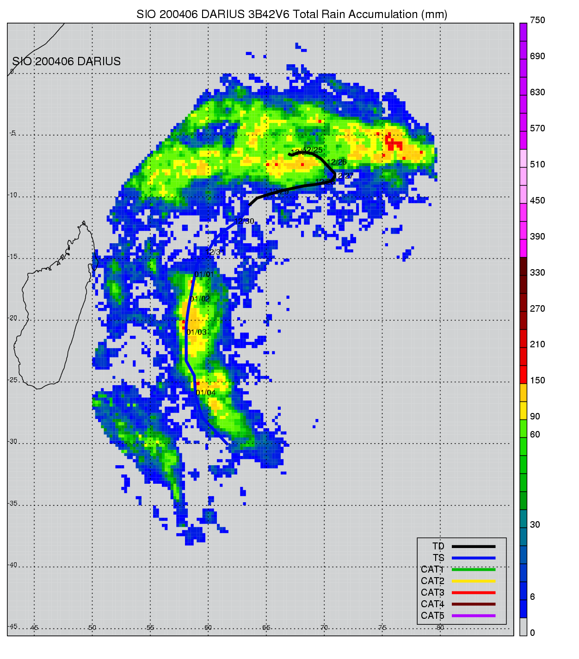Screen dimensions: 579x659
Task: Select the 150 label on color scale
Action: click(537, 381)
